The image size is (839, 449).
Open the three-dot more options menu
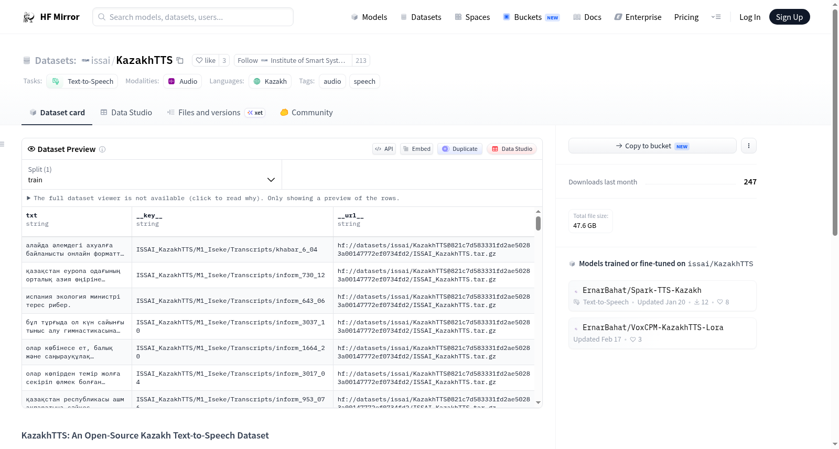(x=749, y=146)
